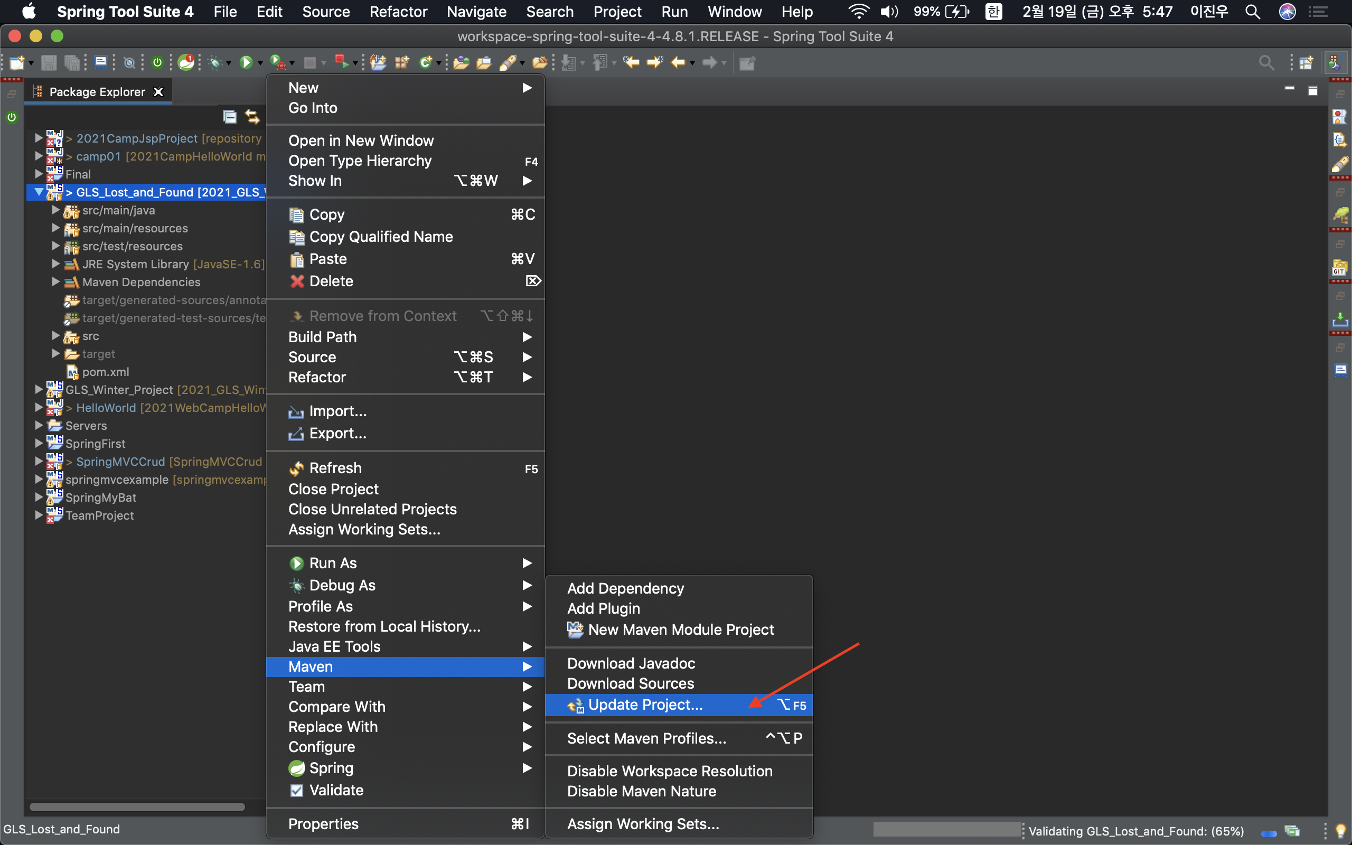Viewport: 1352px width, 845px height.
Task: Click Disable Workspace Resolution in Maven submenu
Action: (x=669, y=771)
